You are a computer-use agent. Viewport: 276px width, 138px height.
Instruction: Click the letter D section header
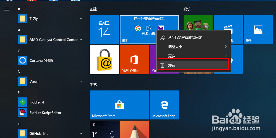[19, 72]
